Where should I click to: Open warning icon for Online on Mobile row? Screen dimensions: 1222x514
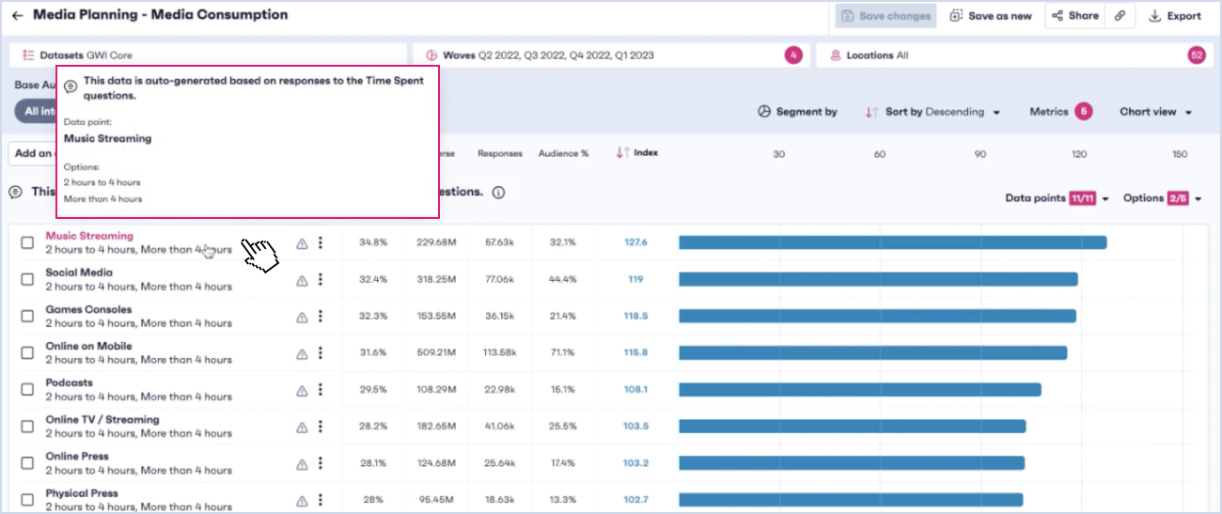tap(302, 353)
